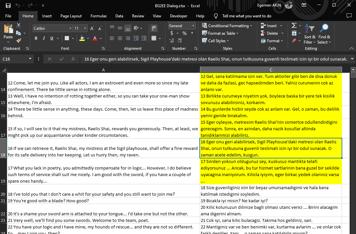Viewport: 356px width, 234px height.
Task: Apply the yellow Fill Color swatch
Action: click(x=82, y=38)
